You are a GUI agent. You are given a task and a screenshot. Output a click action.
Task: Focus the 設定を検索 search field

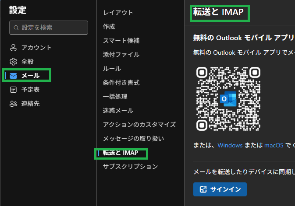[x=49, y=28]
